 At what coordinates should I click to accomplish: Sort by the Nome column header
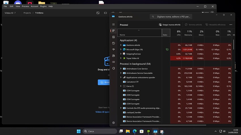tap(139, 33)
